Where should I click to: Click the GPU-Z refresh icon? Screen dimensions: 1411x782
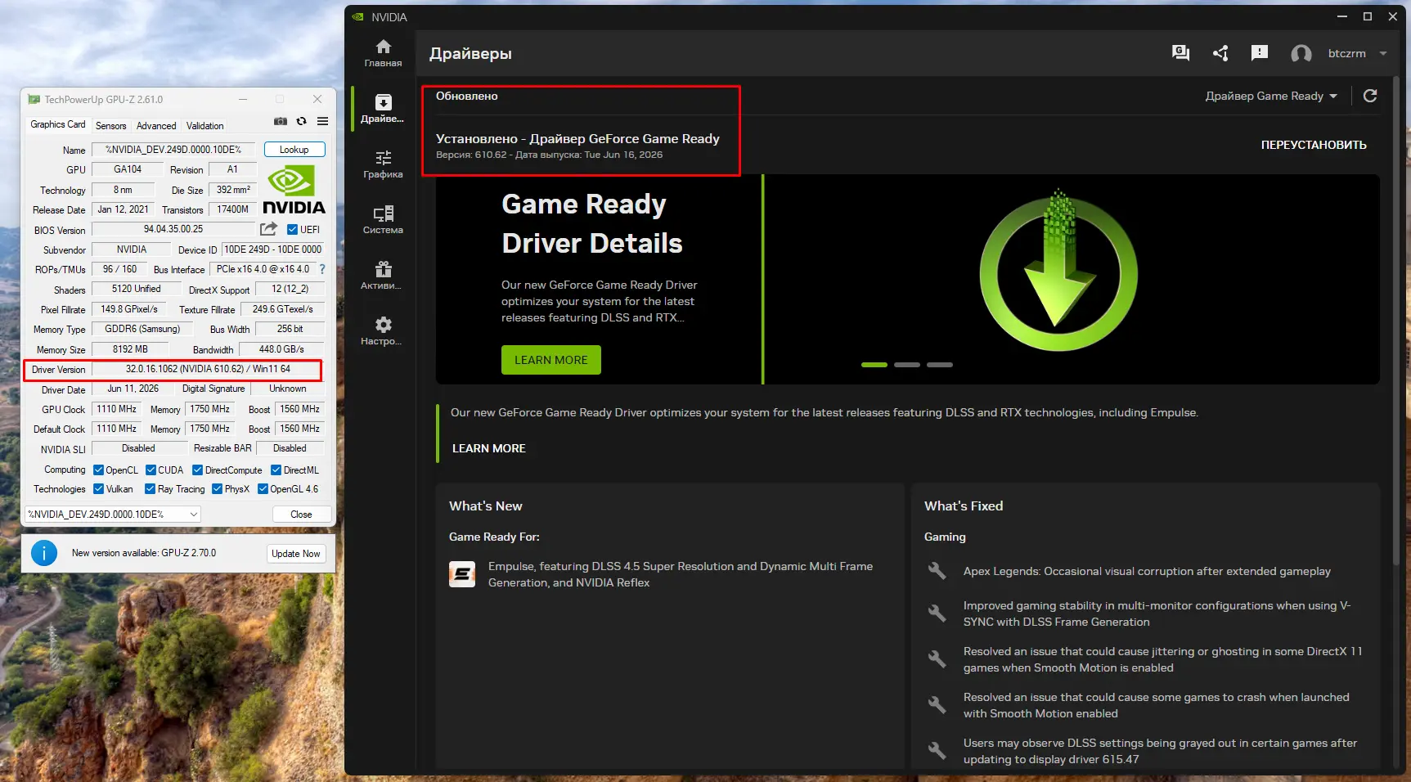[301, 121]
